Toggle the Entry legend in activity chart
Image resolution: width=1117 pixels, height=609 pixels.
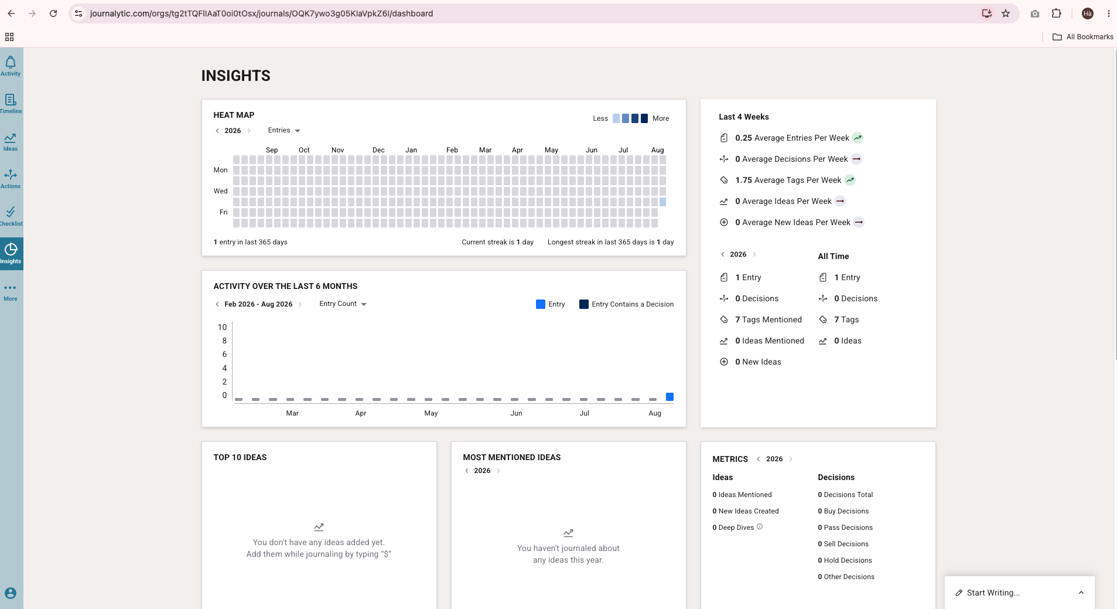(551, 304)
